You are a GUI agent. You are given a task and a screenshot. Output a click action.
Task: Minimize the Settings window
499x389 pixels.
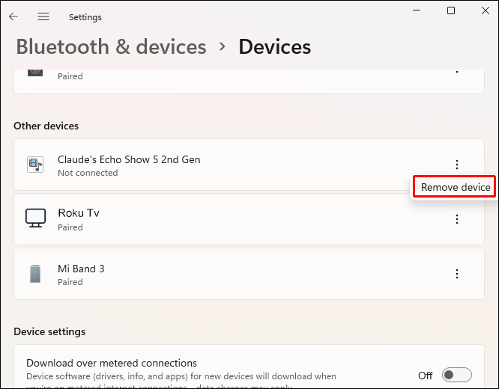point(417,10)
